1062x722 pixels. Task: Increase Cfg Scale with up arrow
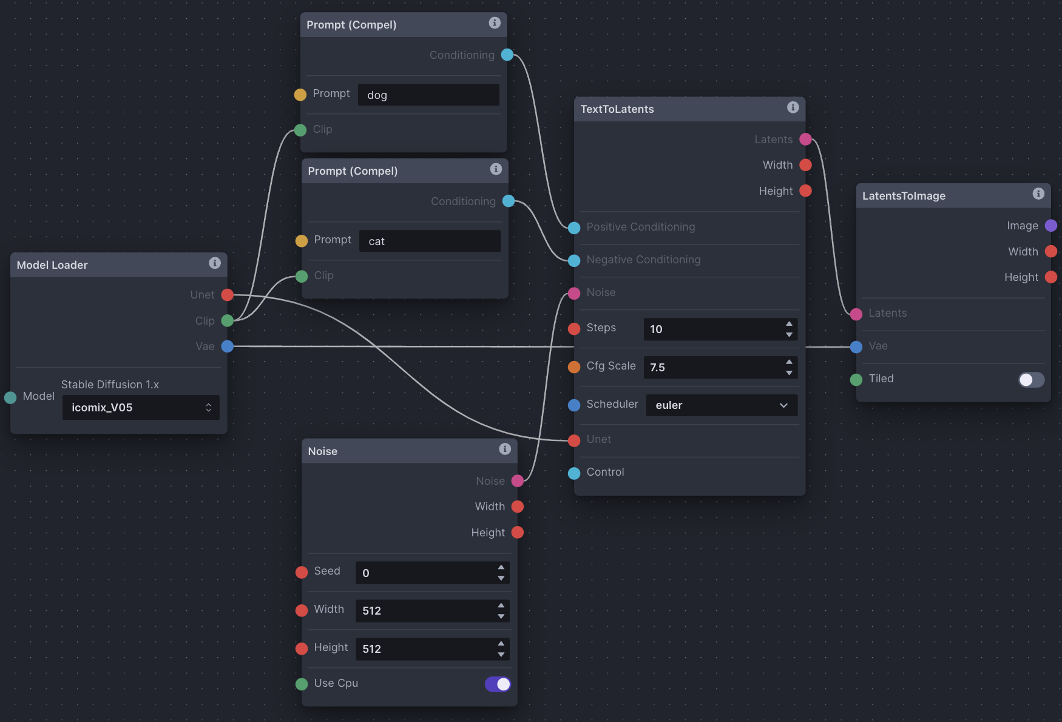789,362
